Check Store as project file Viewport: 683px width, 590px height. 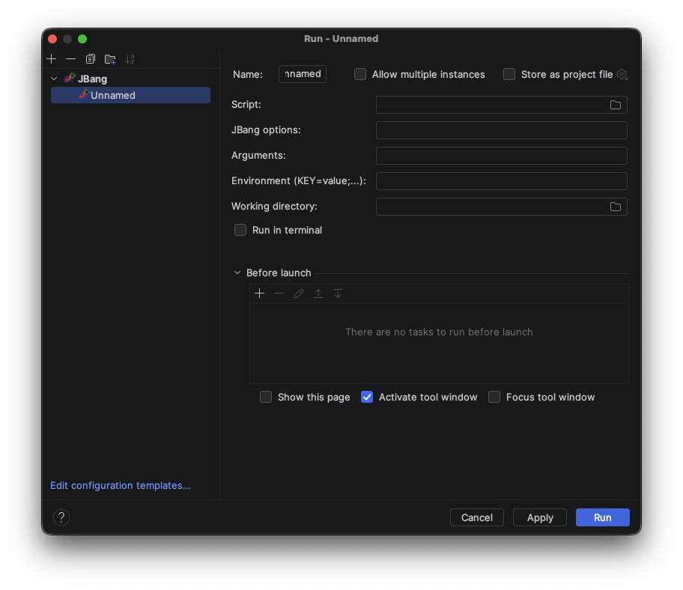click(x=509, y=74)
